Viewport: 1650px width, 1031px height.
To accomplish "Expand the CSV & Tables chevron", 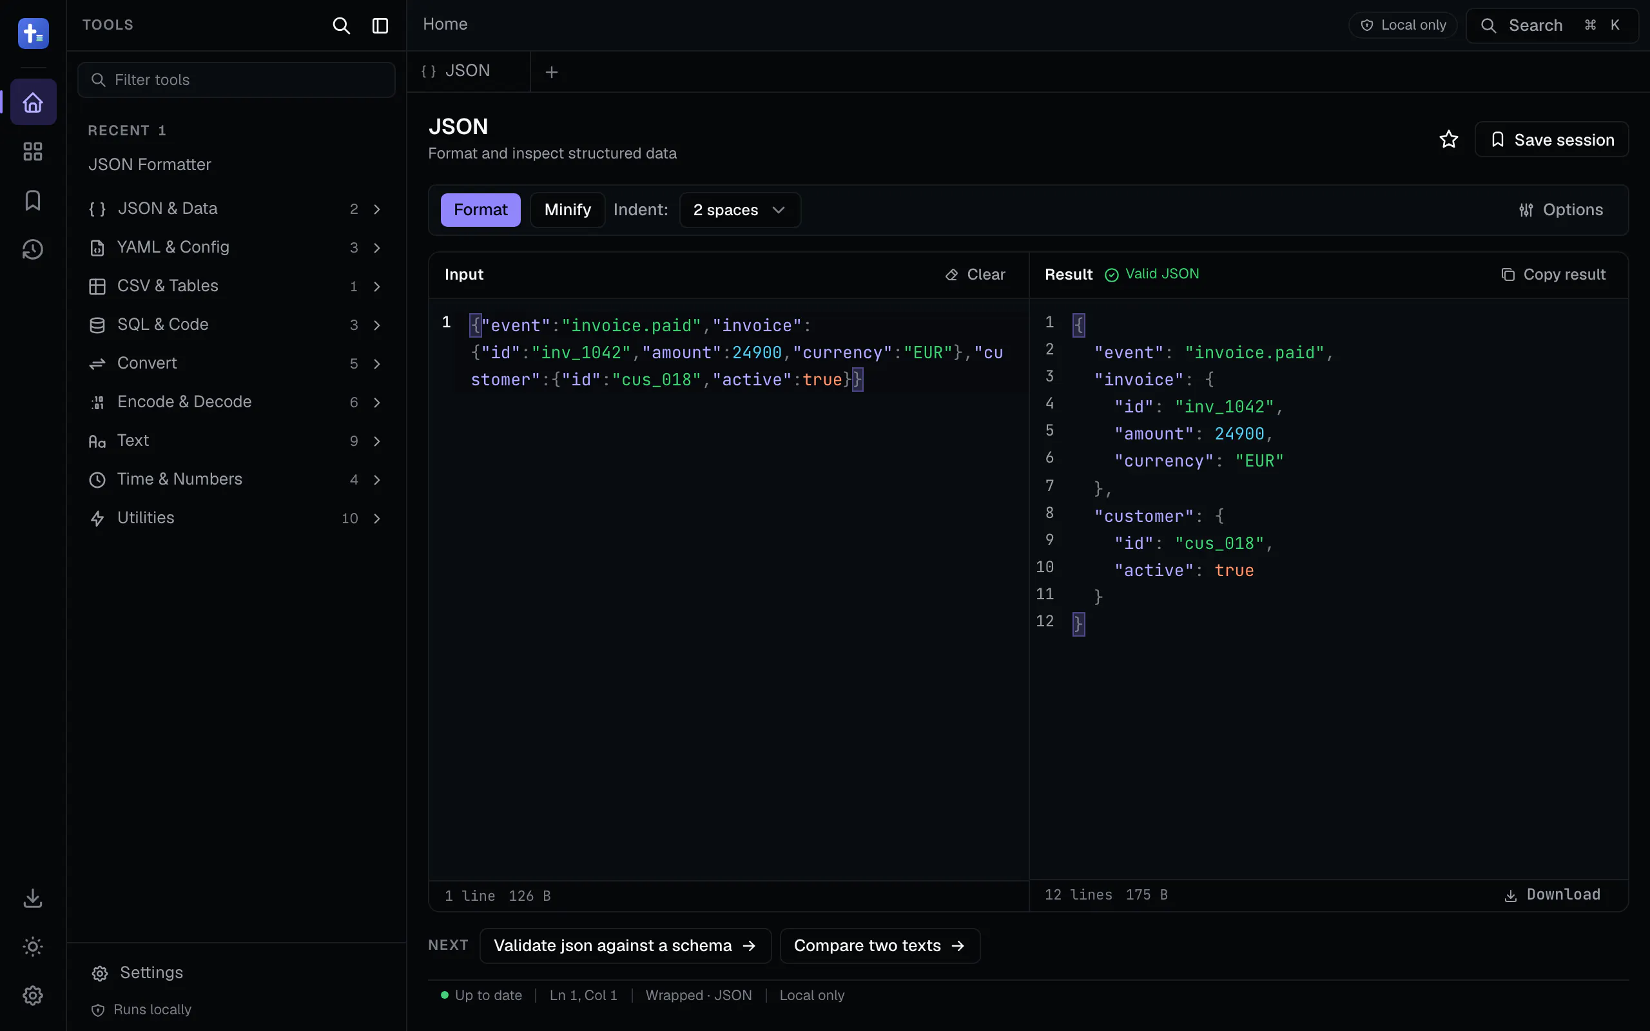I will tap(377, 286).
